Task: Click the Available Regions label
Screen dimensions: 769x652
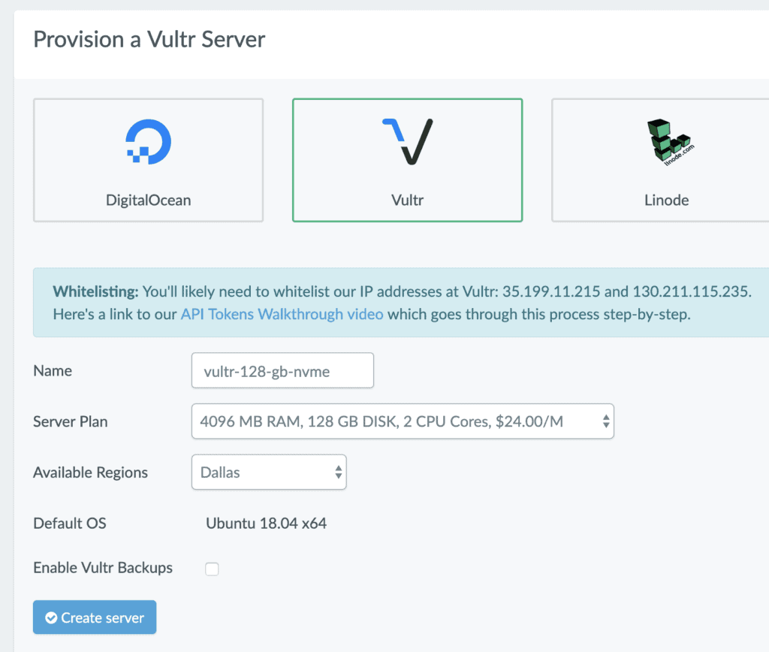Action: [90, 472]
